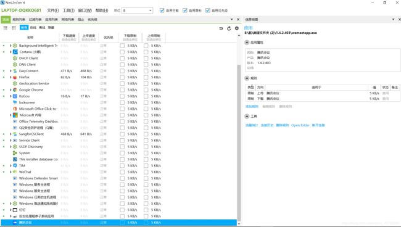Click the SangforCSClient row icon

coord(15,134)
